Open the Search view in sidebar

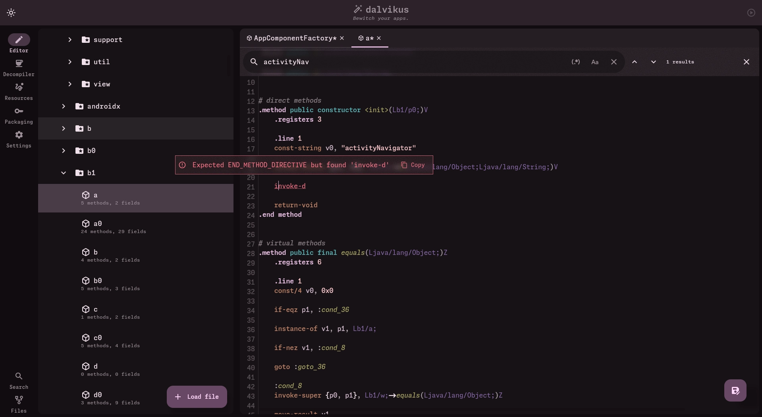coord(19,381)
